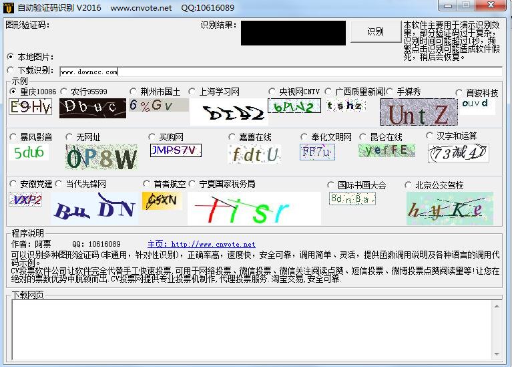Select the 本地图片 radio option
The height and width of the screenshot is (367, 512).
11,57
